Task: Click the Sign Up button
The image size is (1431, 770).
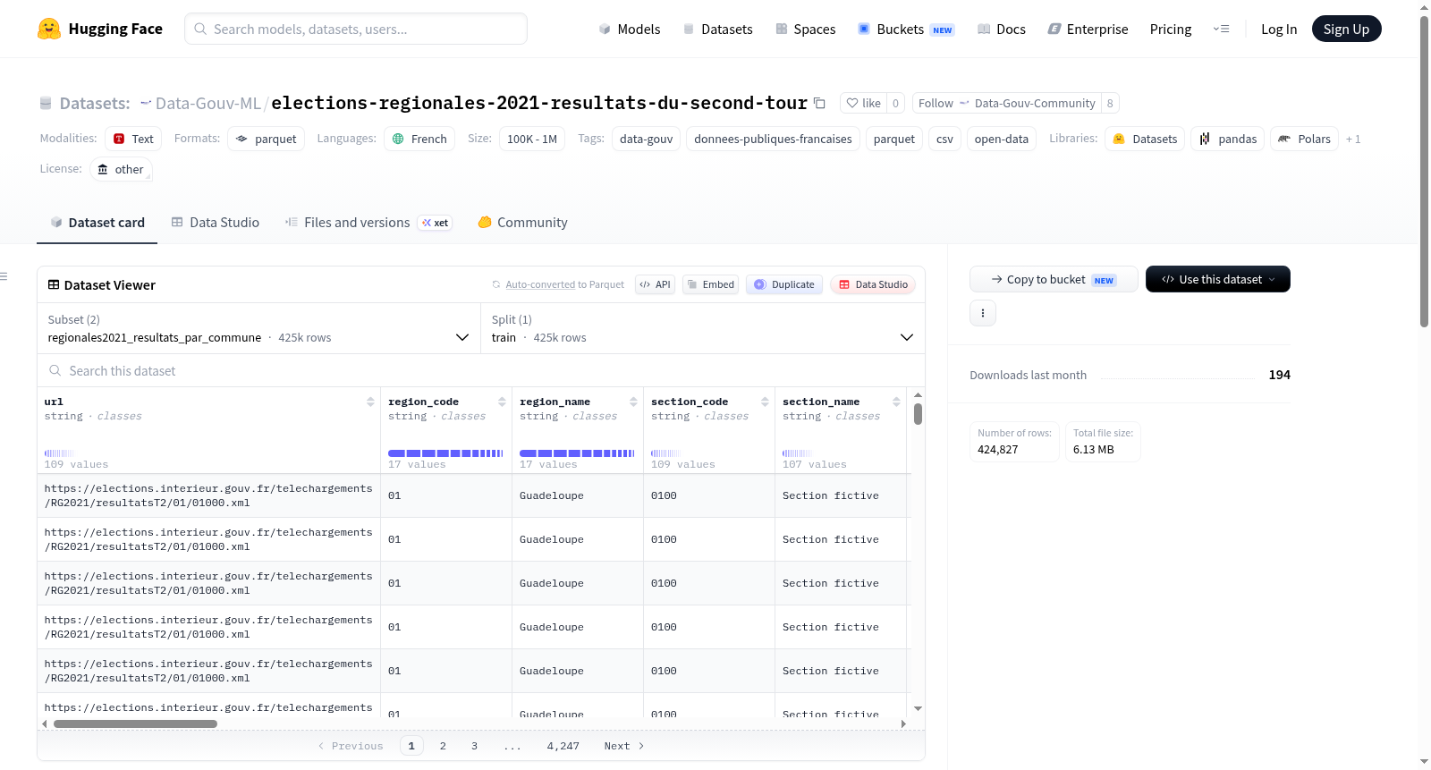Action: click(x=1346, y=29)
